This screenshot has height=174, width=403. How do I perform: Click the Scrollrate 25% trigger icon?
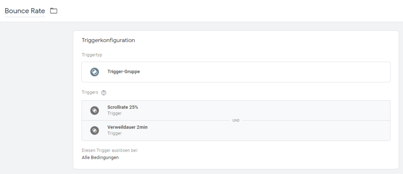94,110
